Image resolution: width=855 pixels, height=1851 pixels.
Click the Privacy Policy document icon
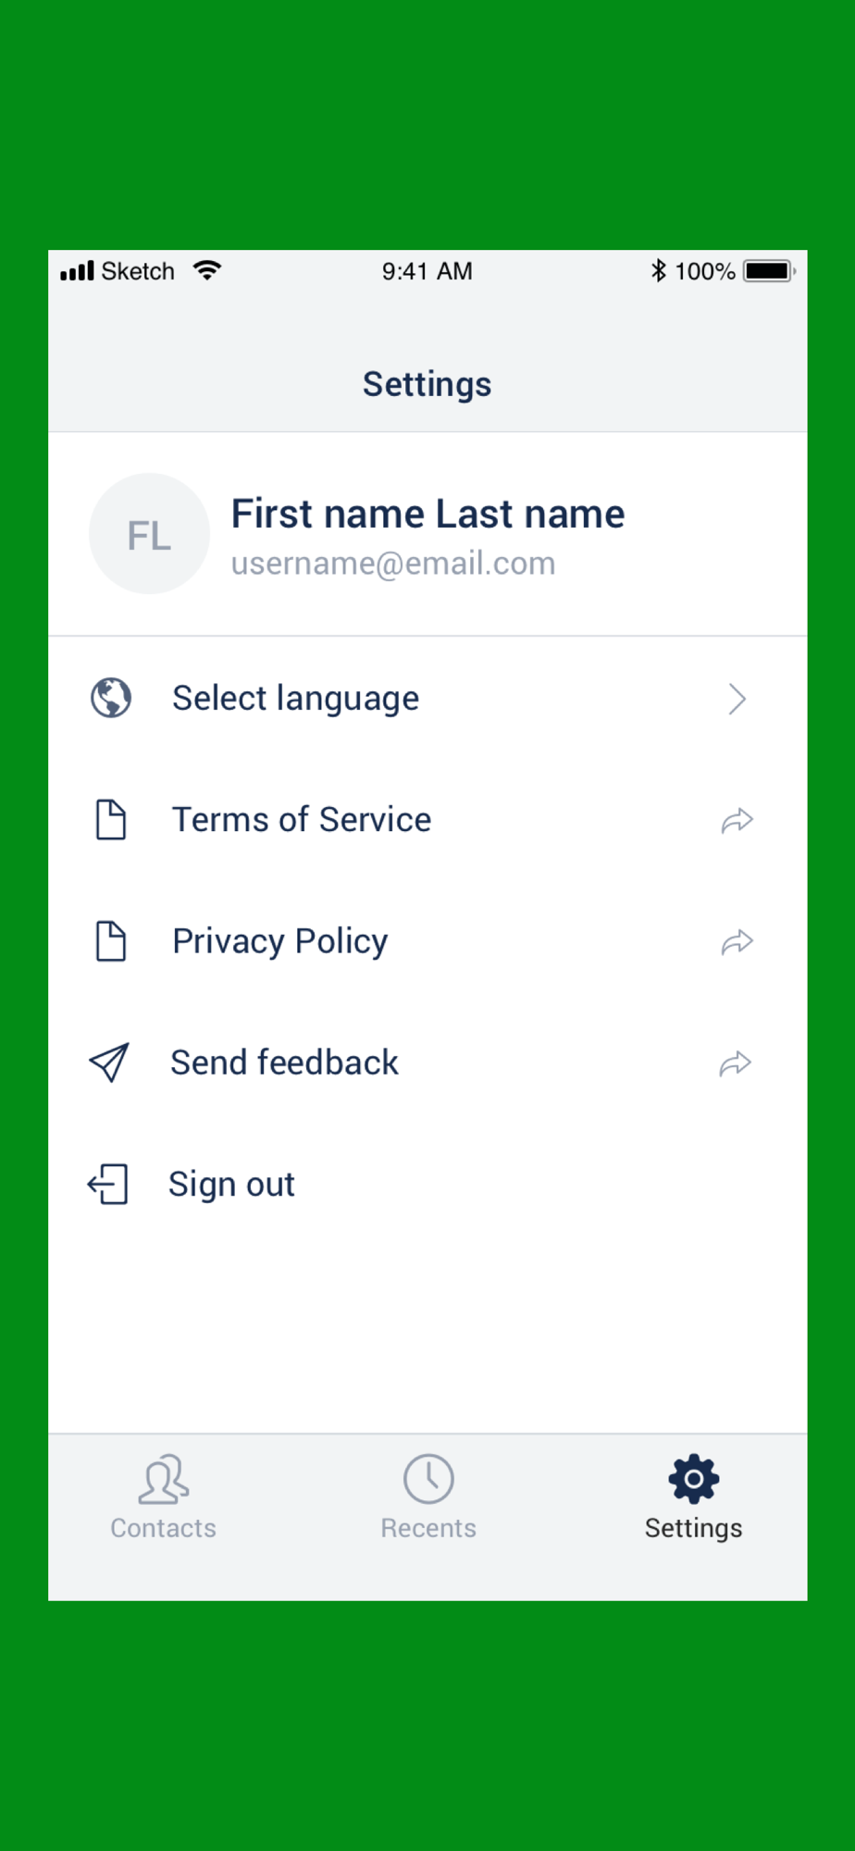111,941
